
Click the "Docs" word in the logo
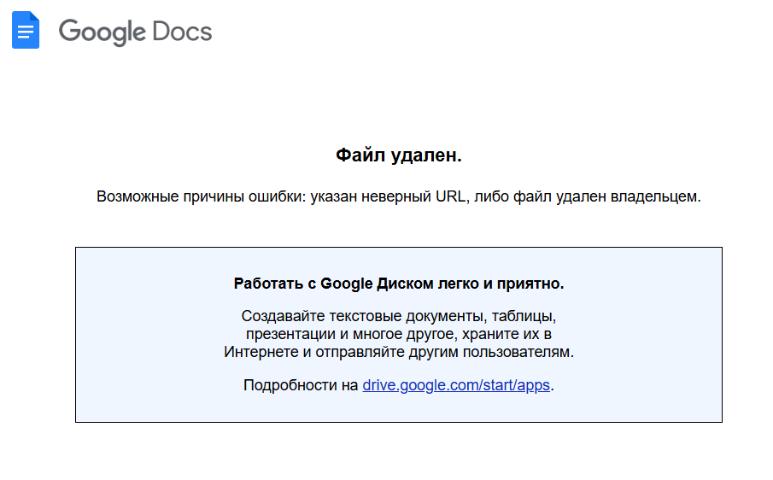point(182,31)
